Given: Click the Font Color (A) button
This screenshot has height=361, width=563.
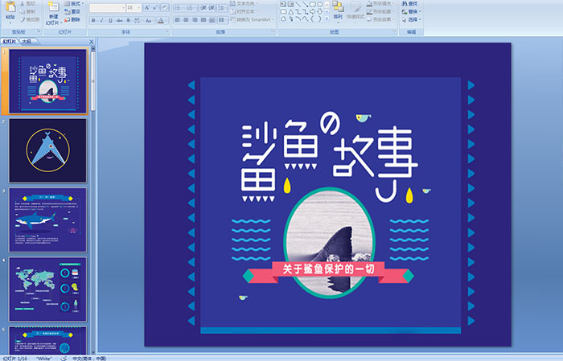Looking at the screenshot, I should coord(161,20).
